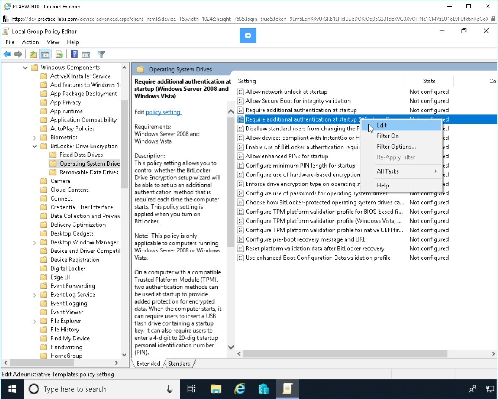The width and height of the screenshot is (498, 399).
Task: Click the microphone icon in search box
Action: tap(170, 389)
